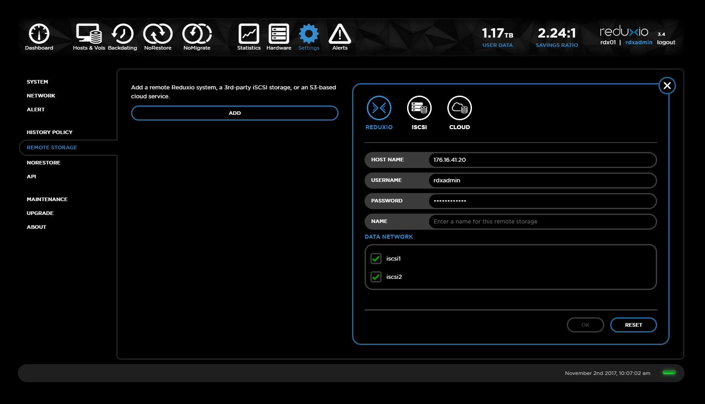Select the Cloud storage type icon
Viewport: 705px width, 404px height.
click(x=459, y=108)
